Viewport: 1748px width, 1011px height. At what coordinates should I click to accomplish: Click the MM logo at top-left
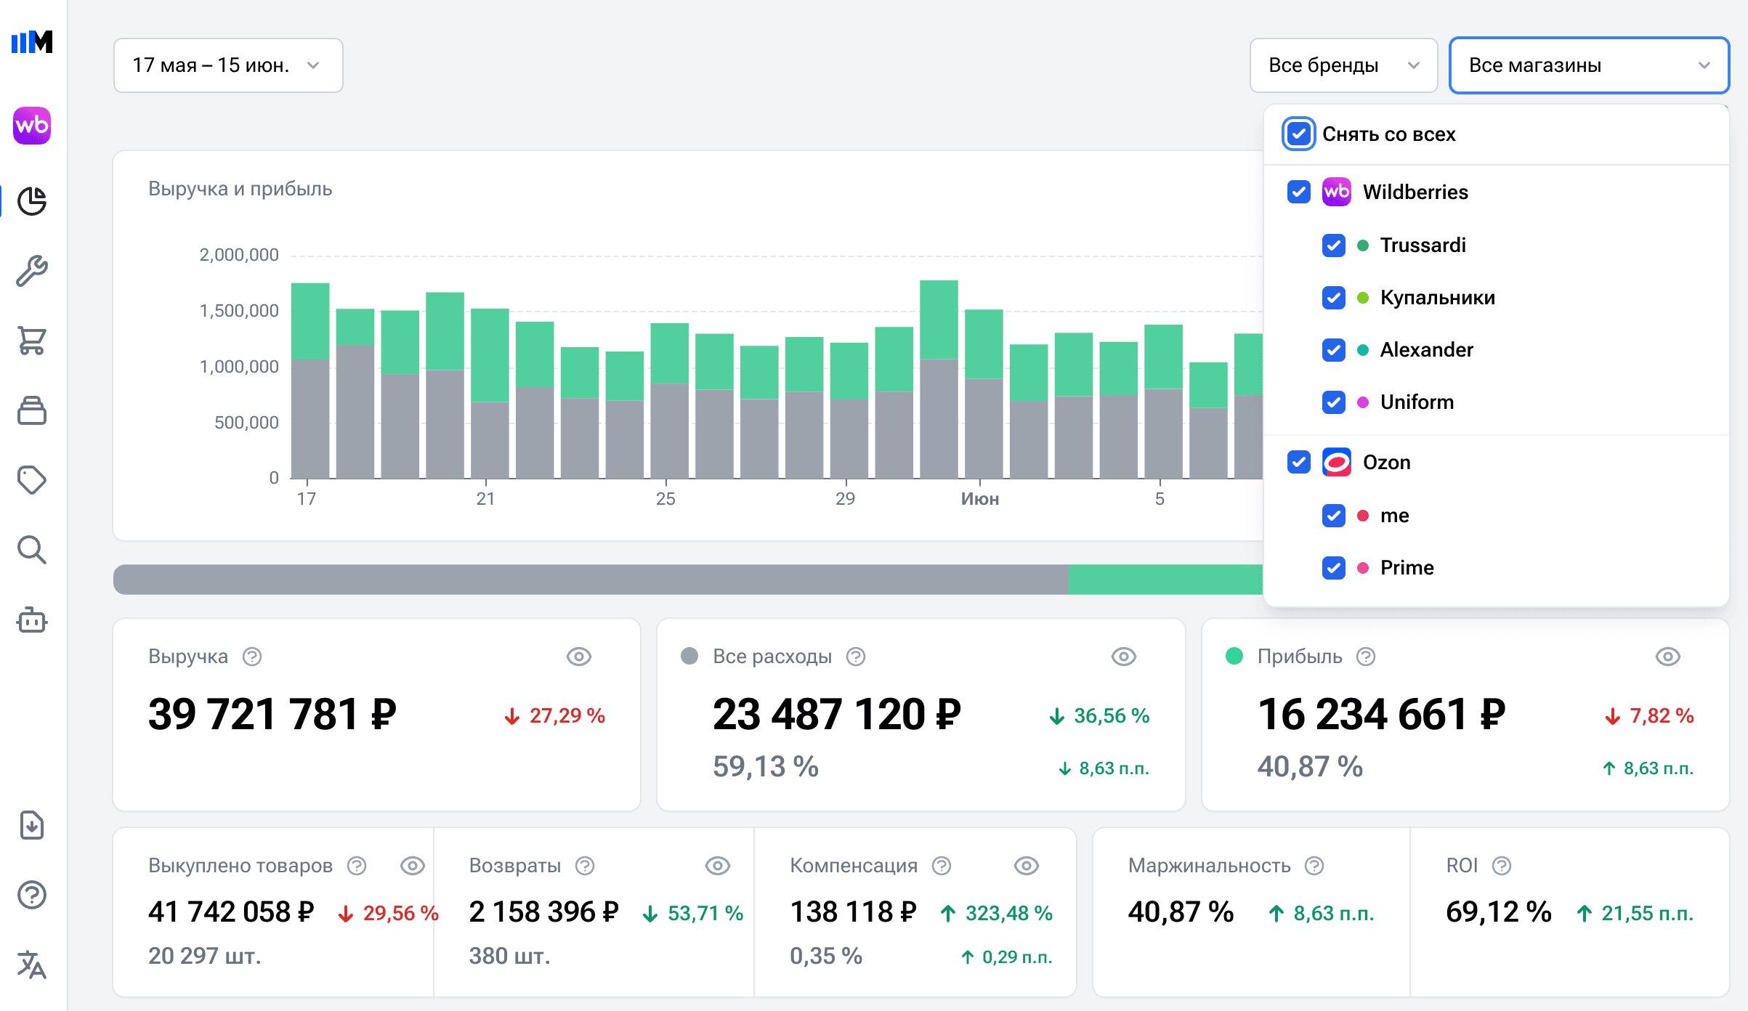32,41
